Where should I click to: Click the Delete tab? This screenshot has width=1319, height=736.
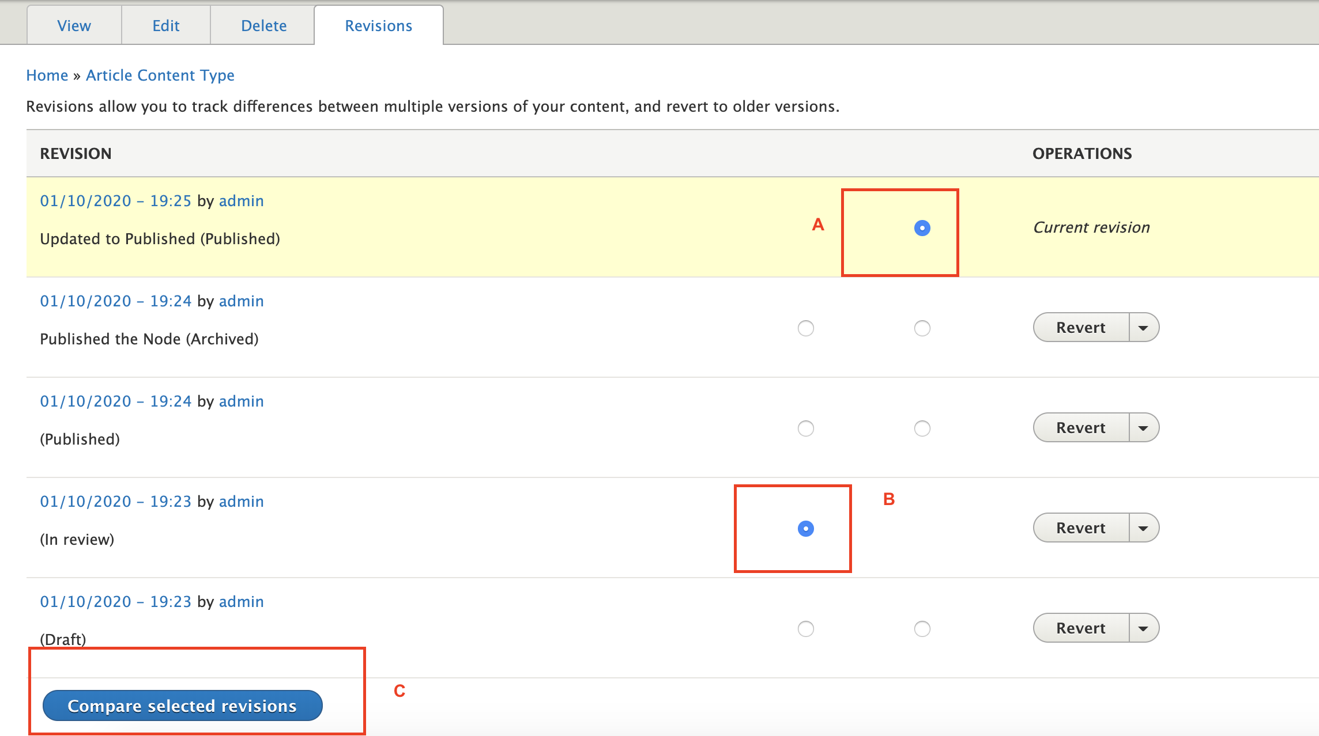pyautogui.click(x=263, y=25)
